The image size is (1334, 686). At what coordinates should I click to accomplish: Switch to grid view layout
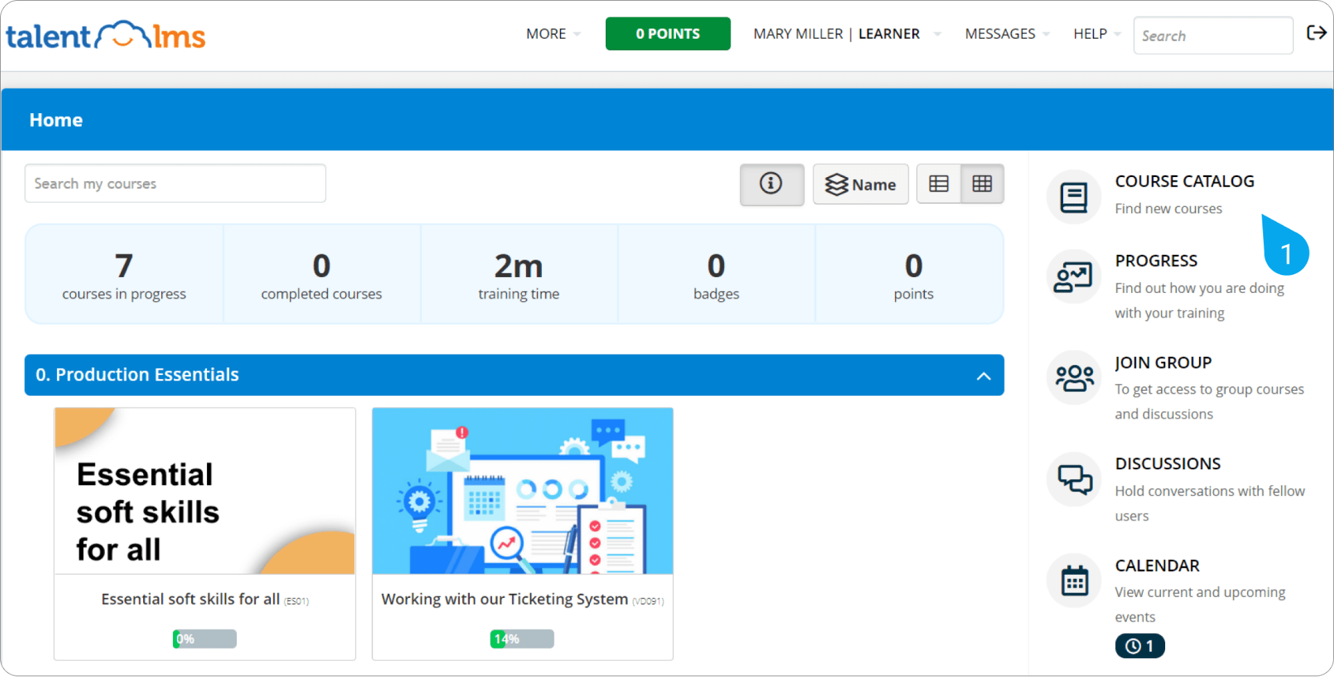(982, 183)
